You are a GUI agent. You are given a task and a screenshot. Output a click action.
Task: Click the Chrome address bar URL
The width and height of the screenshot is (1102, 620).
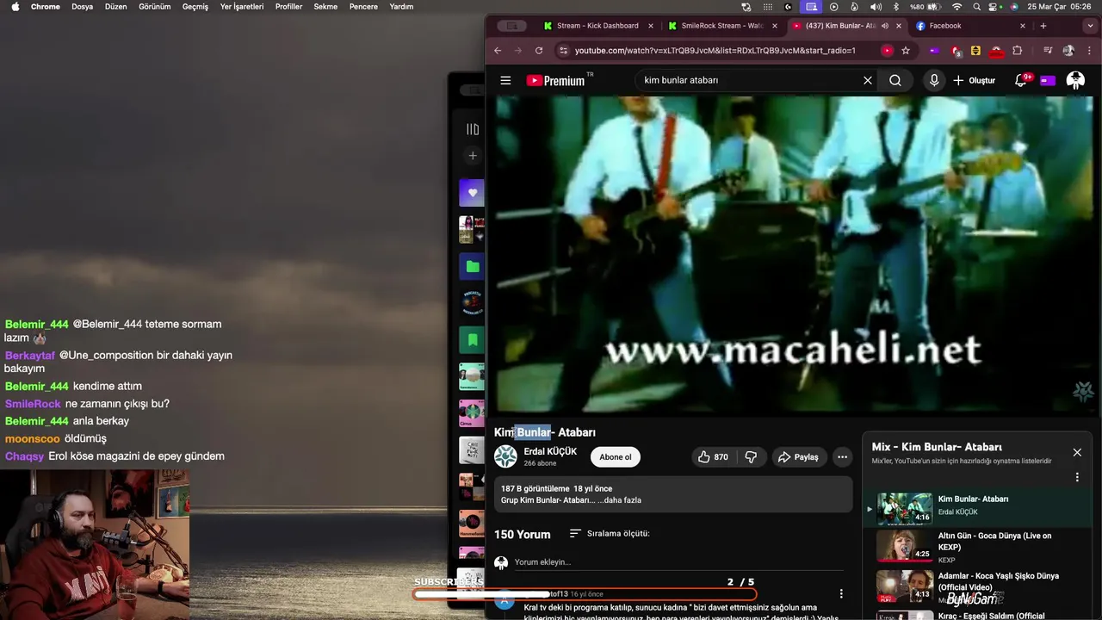(x=715, y=50)
